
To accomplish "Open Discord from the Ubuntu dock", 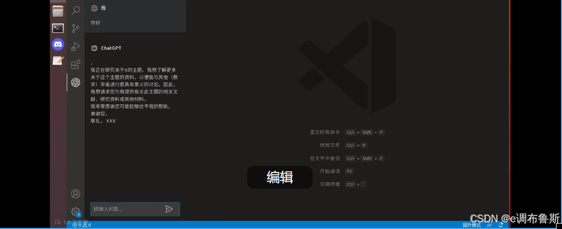I will (x=58, y=44).
